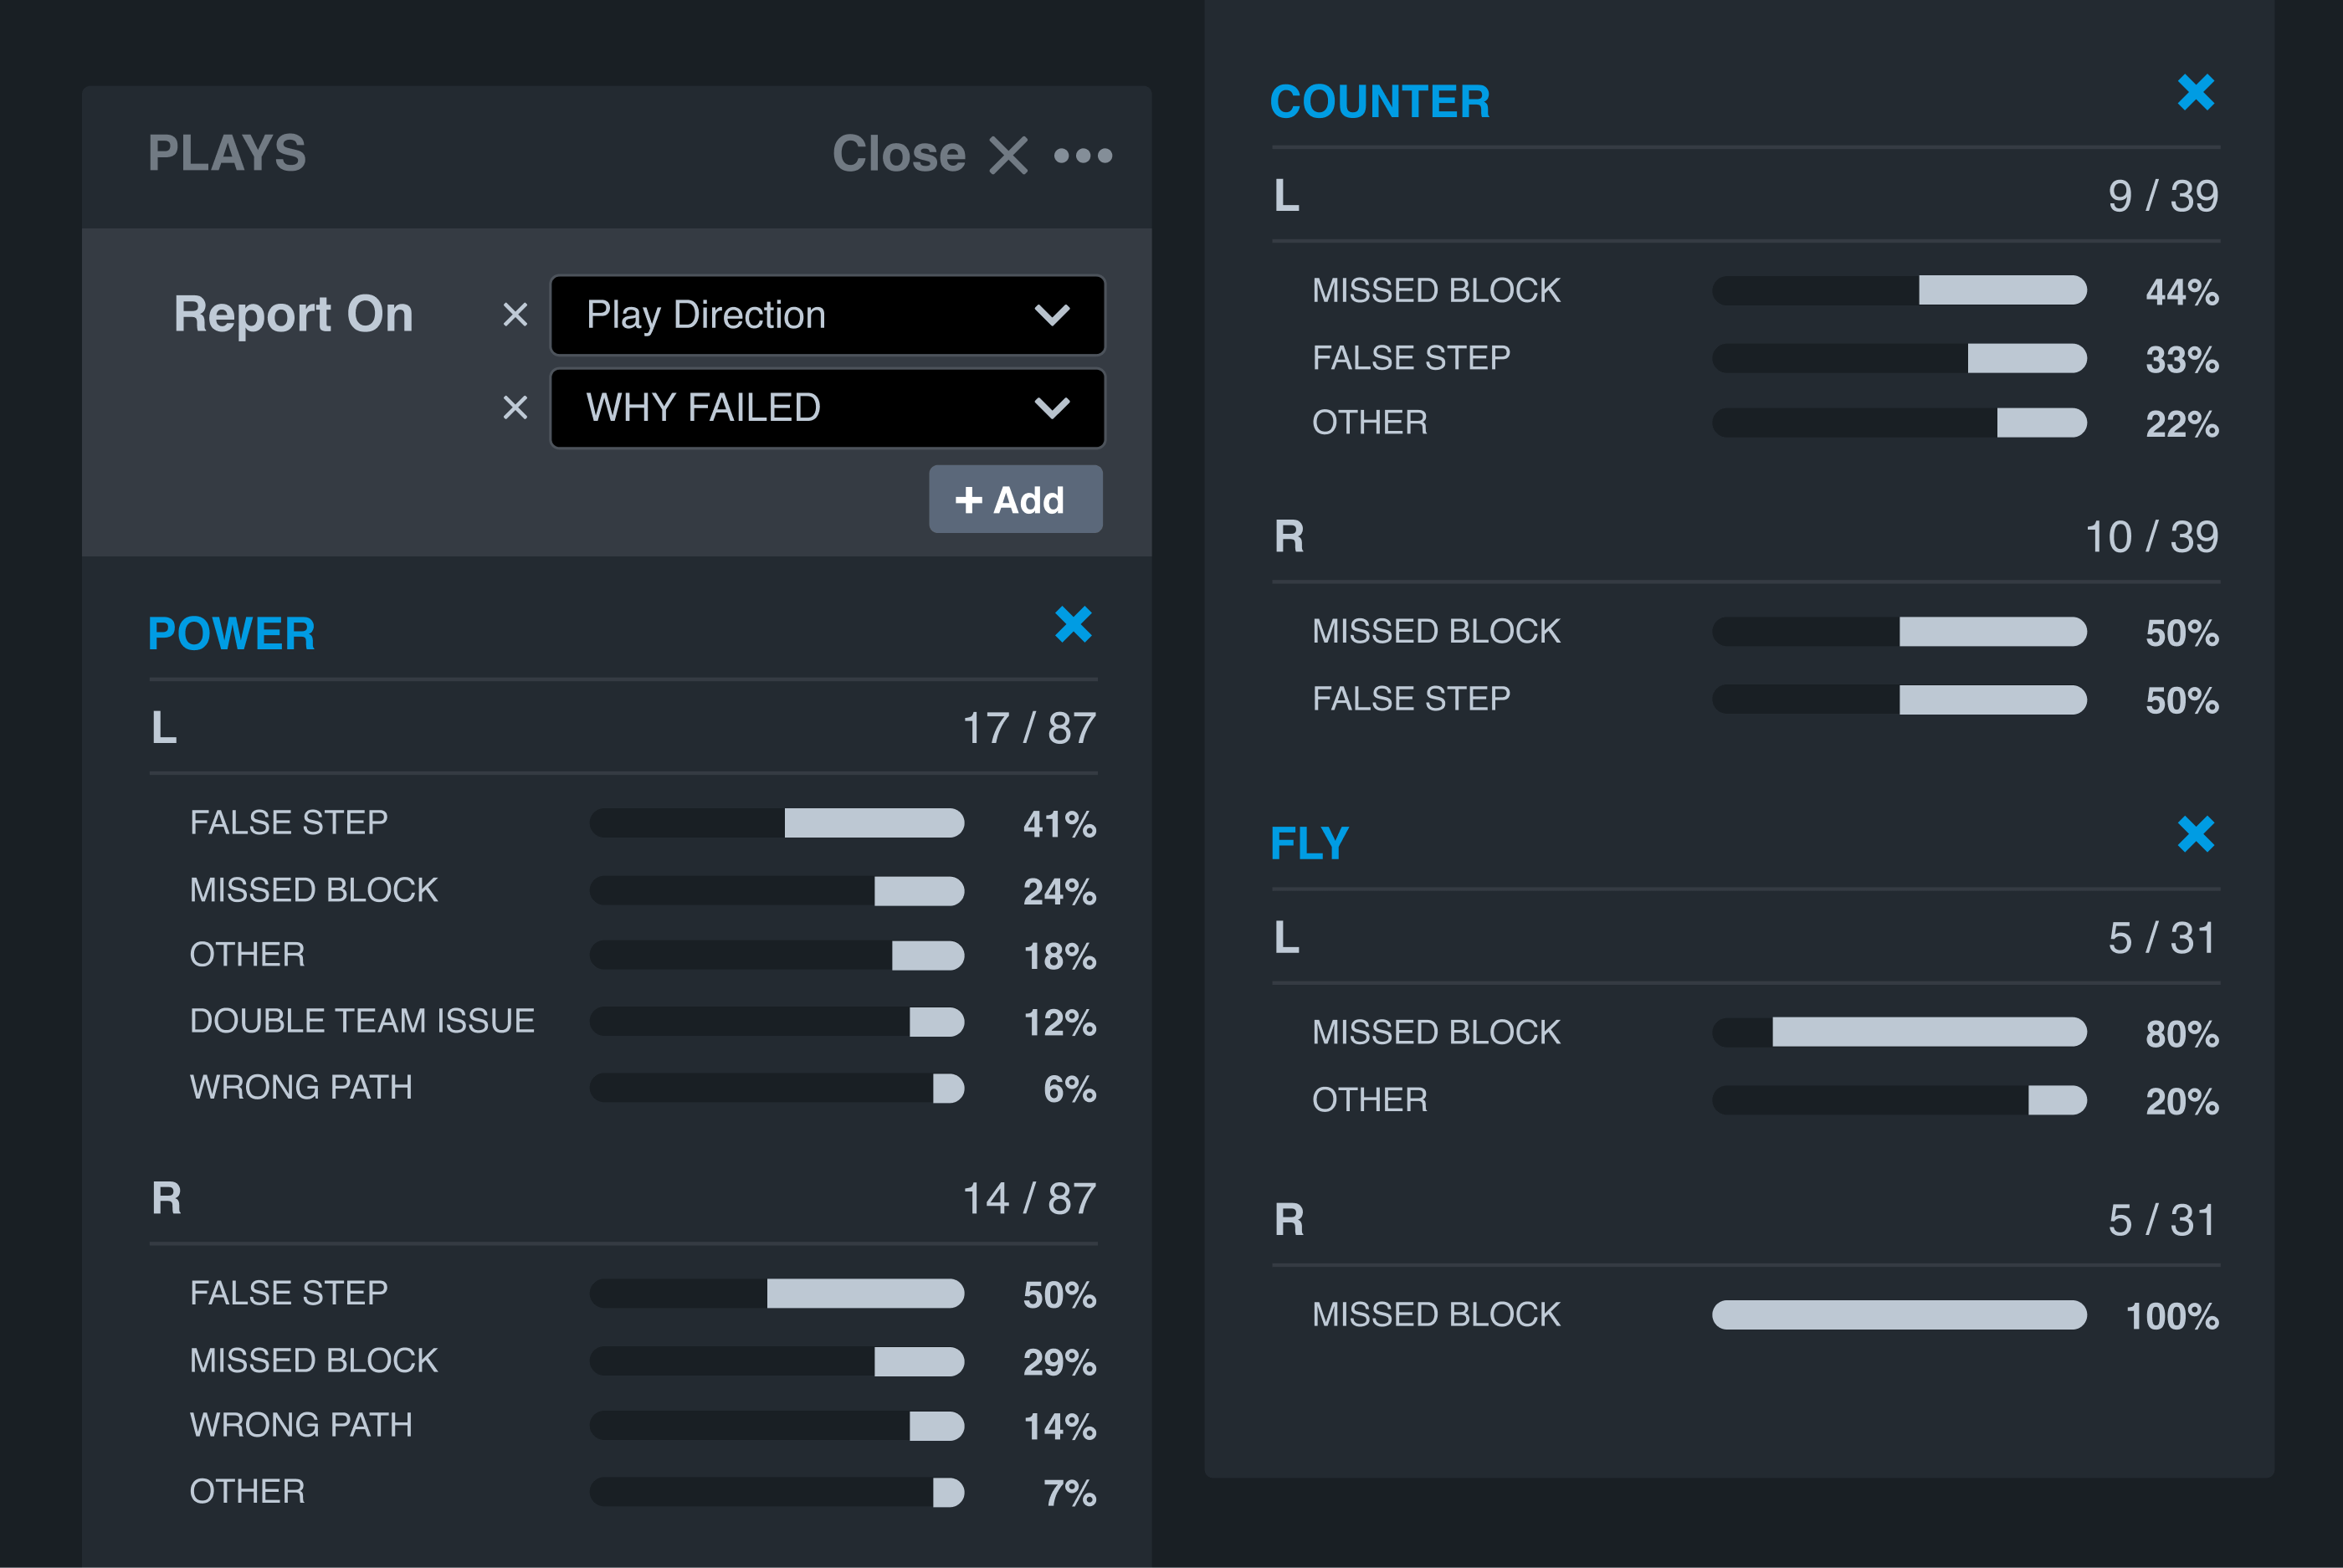2343x1568 pixels.
Task: Select the POWER section heading
Action: click(x=232, y=634)
